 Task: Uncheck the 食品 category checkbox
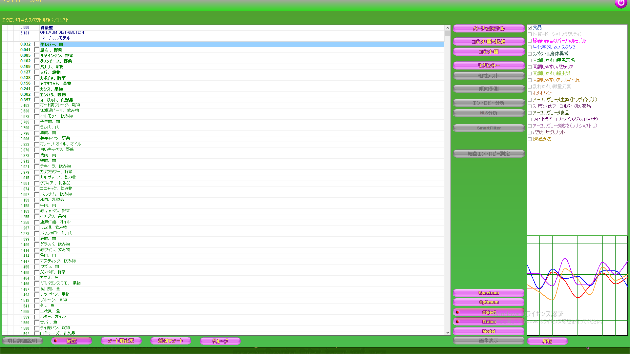tap(530, 28)
